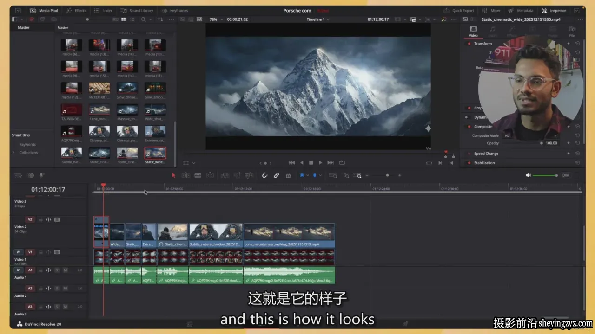Image resolution: width=595 pixels, height=334 pixels.
Task: Open the flag color dropdown arrow
Action: pos(307,176)
